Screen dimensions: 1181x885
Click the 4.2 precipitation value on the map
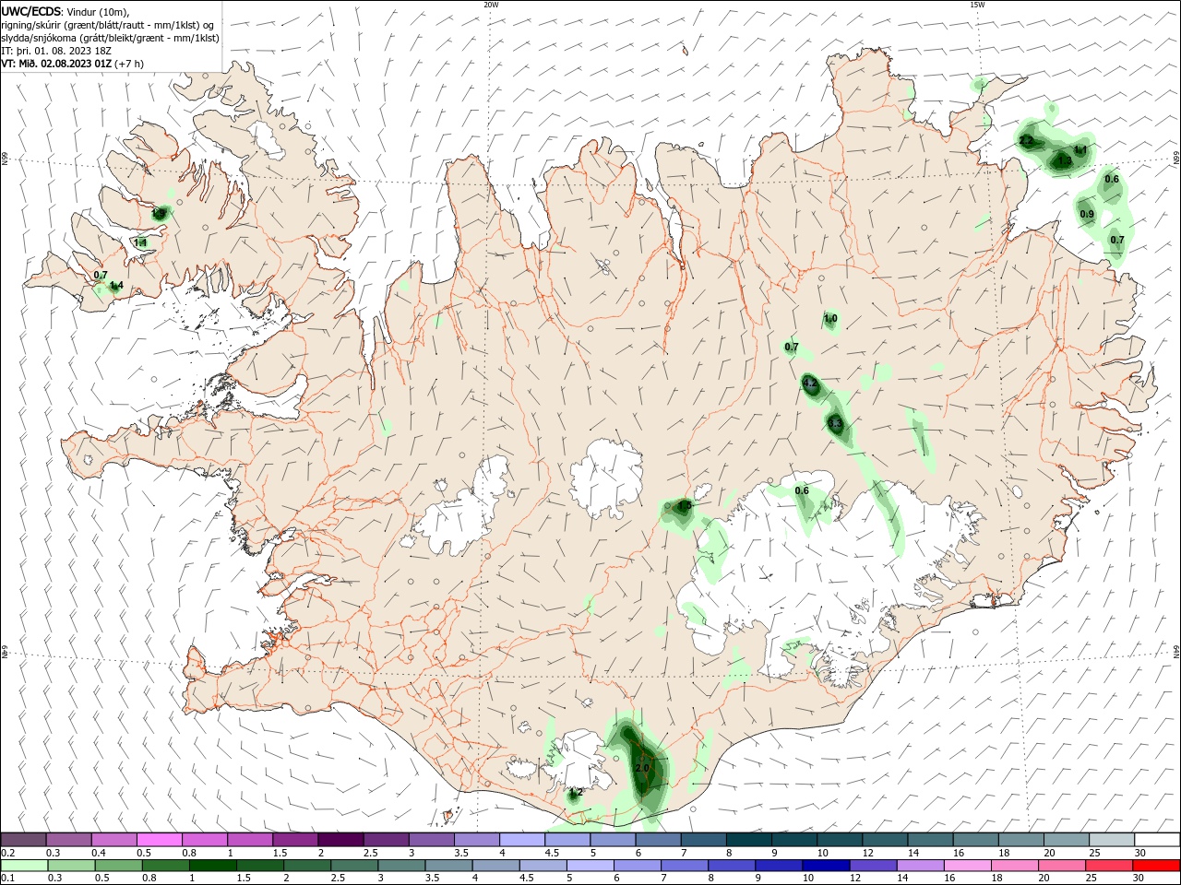click(810, 383)
